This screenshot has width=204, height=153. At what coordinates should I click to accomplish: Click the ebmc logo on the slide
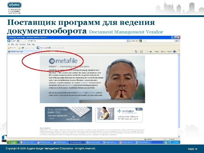14,5
